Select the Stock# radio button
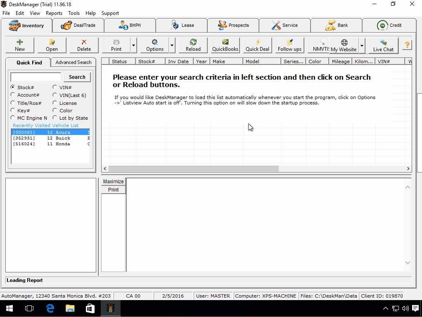The width and height of the screenshot is (422, 317). pyautogui.click(x=13, y=87)
